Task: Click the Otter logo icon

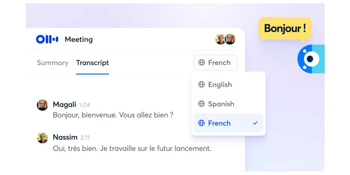Action: (x=47, y=39)
